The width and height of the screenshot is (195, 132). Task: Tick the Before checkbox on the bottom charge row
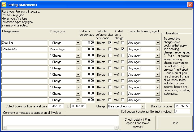click(110, 100)
